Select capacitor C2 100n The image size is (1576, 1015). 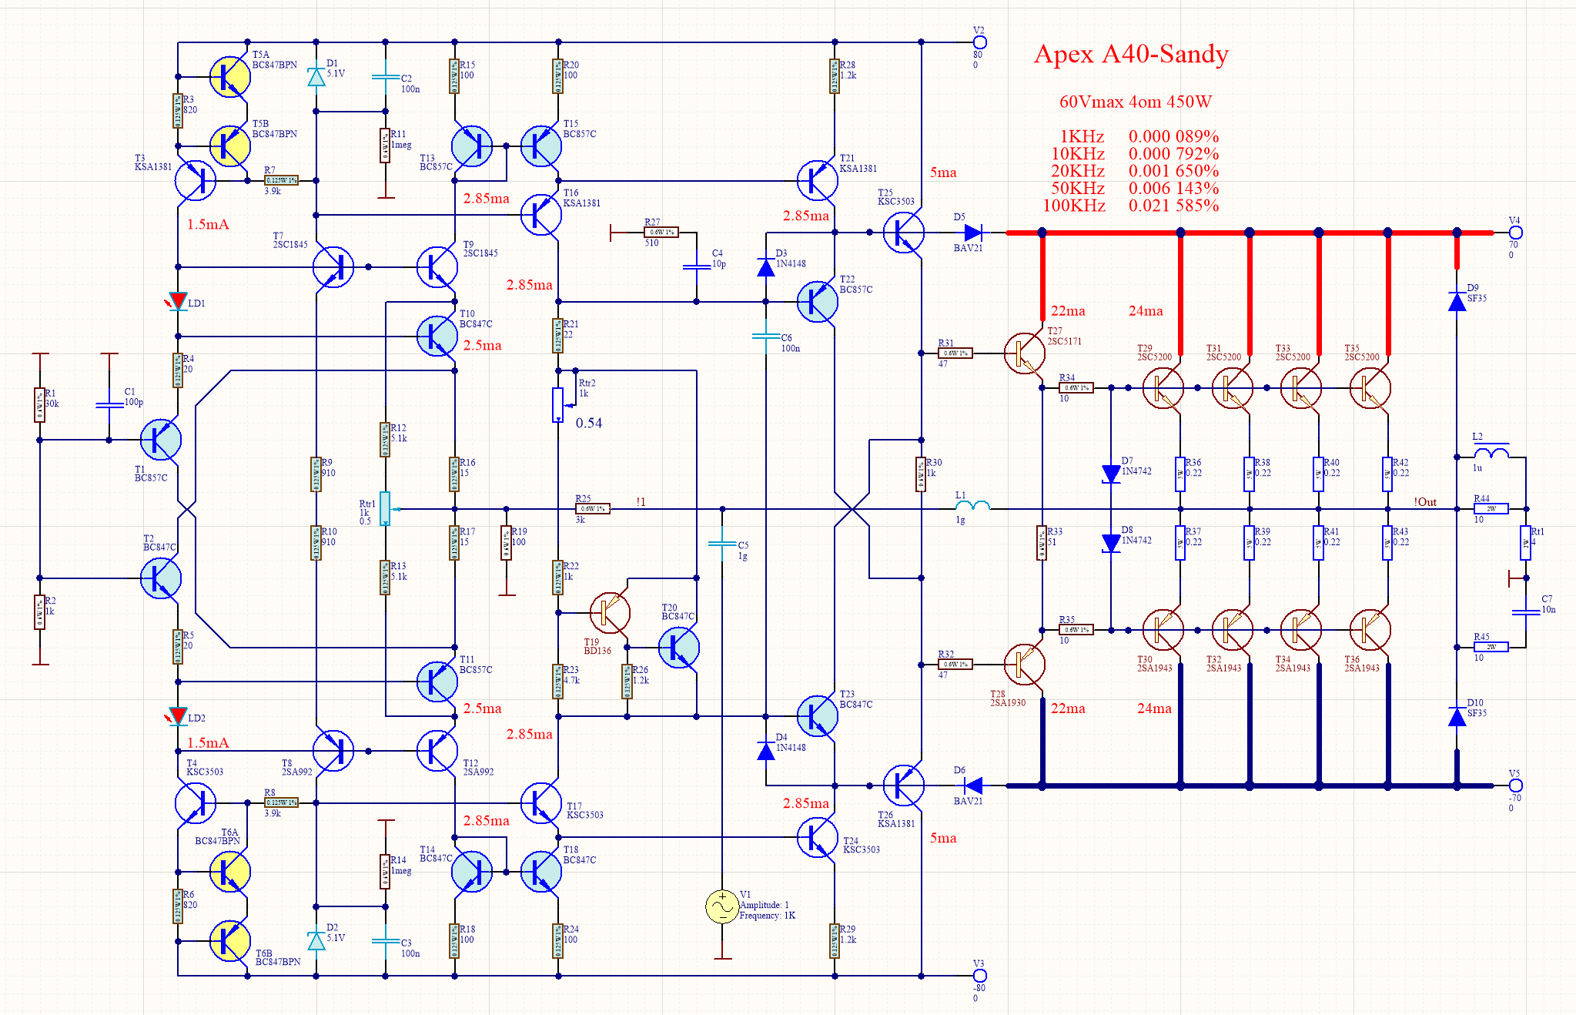click(x=386, y=77)
